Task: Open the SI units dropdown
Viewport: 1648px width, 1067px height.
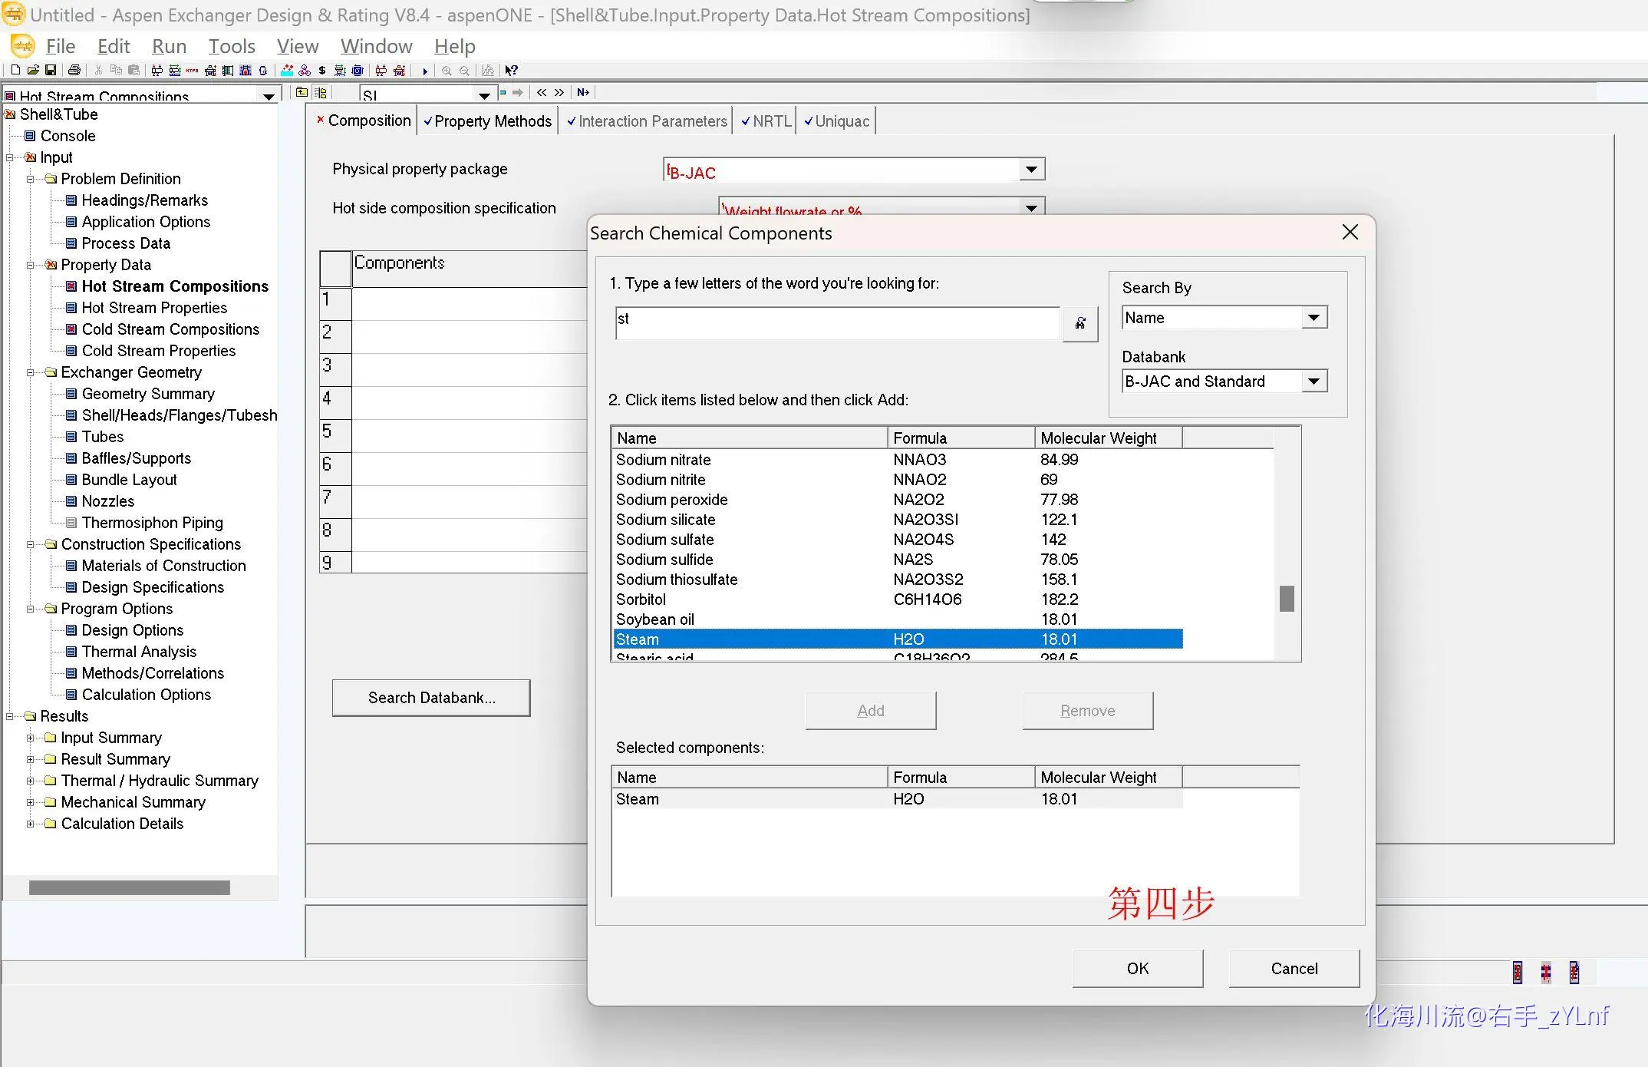Action: [484, 95]
